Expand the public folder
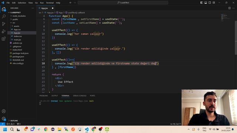The width and height of the screenshot is (237, 133). tap(22, 19)
